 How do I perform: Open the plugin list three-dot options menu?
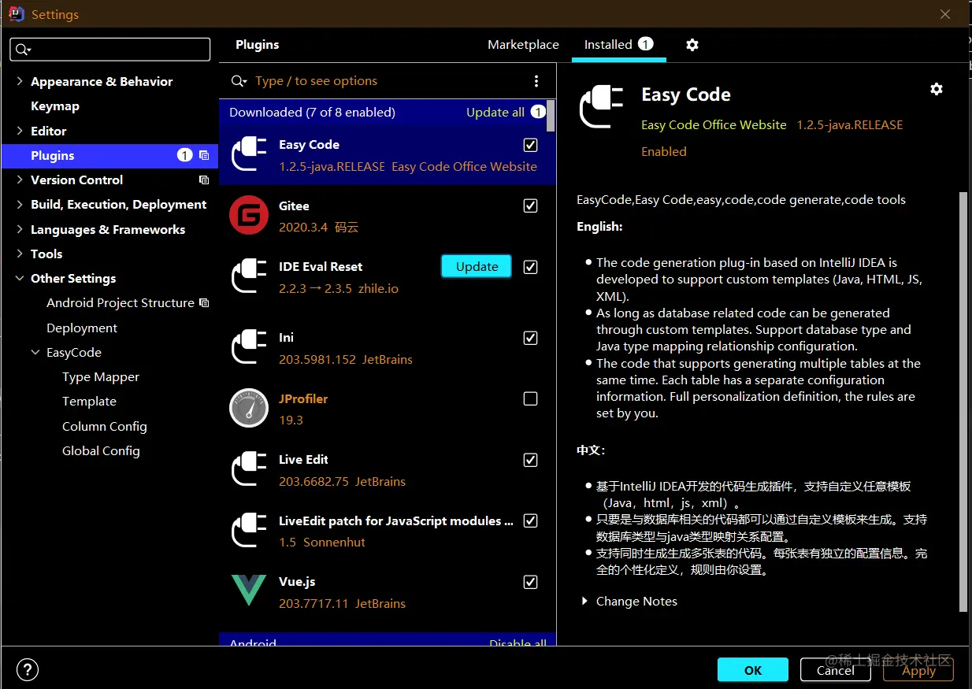coord(536,81)
